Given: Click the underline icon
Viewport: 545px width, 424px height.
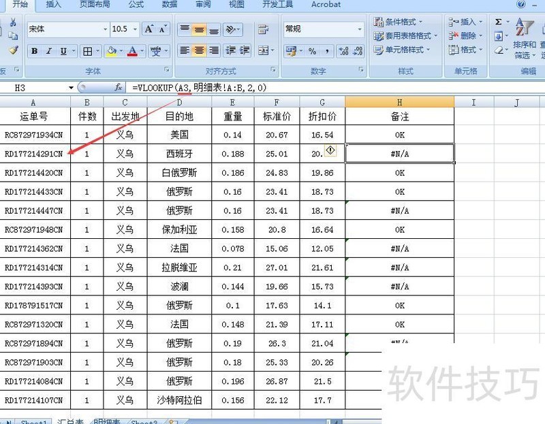Looking at the screenshot, I should click(62, 50).
